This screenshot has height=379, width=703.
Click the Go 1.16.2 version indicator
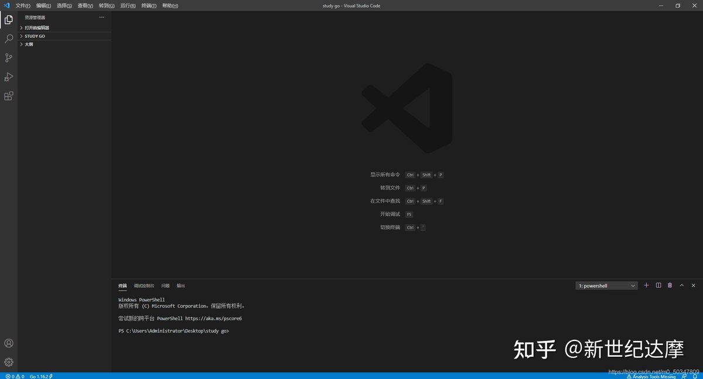pos(41,376)
